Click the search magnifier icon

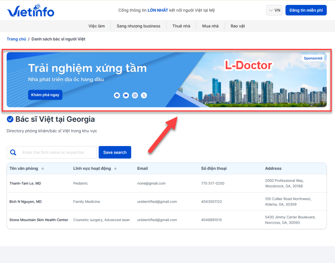point(13,152)
